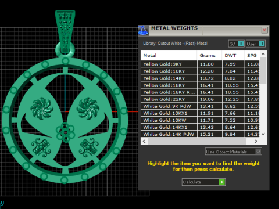Click the 12.25 DWT value
279x209 pixels.
(232, 99)
